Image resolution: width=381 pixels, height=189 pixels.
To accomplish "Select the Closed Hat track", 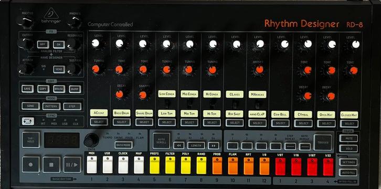I will [x=349, y=124].
